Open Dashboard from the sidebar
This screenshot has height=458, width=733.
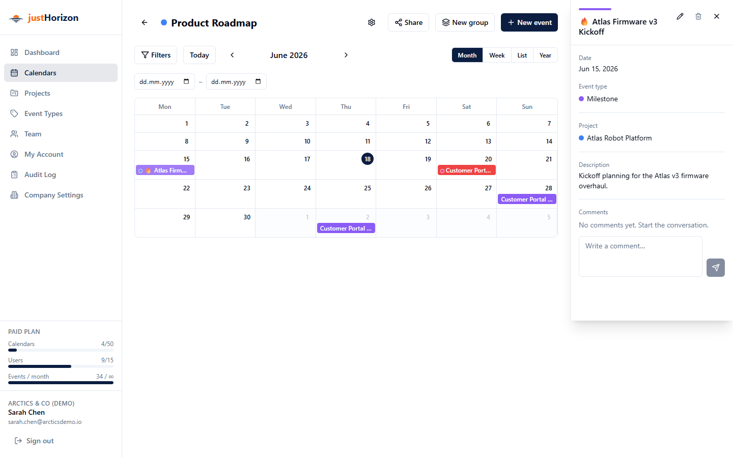(x=61, y=52)
